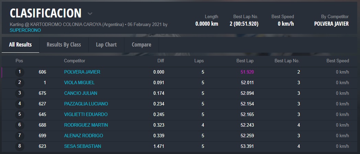Open competitor POLVERA JAVIER in results table
The height and width of the screenshot is (154, 360).
tap(82, 72)
